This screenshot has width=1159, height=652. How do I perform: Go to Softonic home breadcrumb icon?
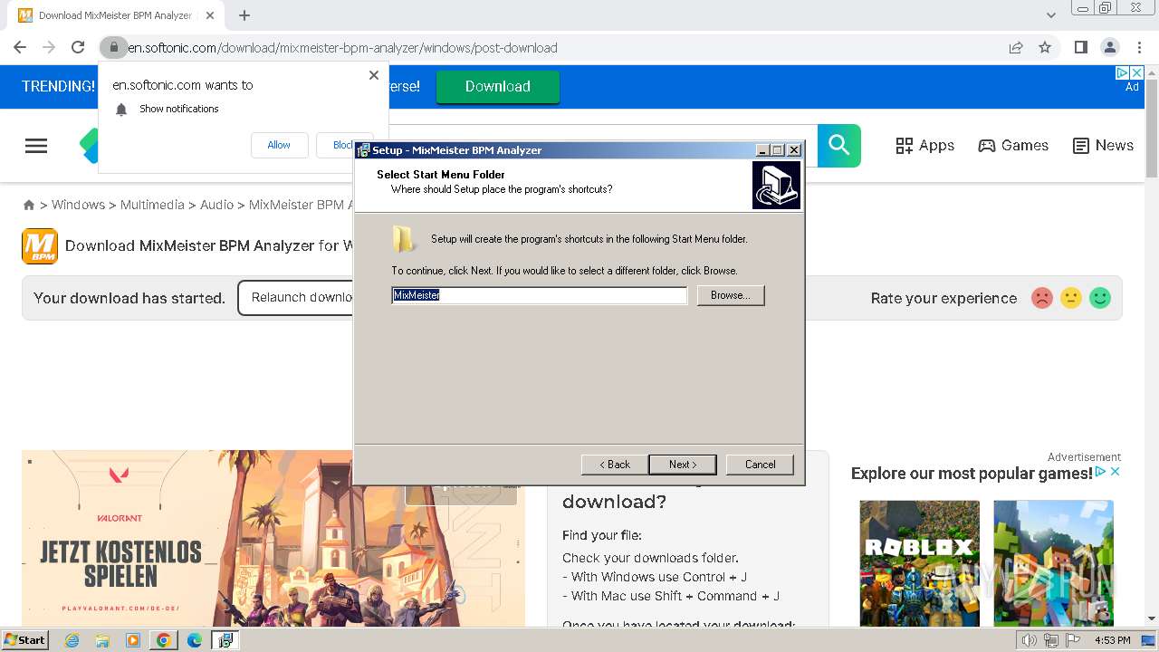29,206
